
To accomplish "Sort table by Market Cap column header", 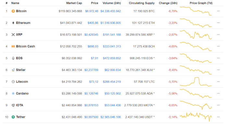I will [74, 3].
